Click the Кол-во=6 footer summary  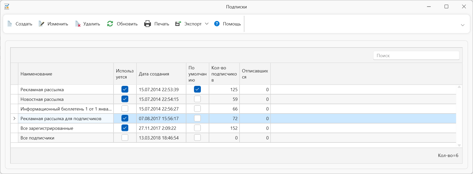[x=448, y=155]
